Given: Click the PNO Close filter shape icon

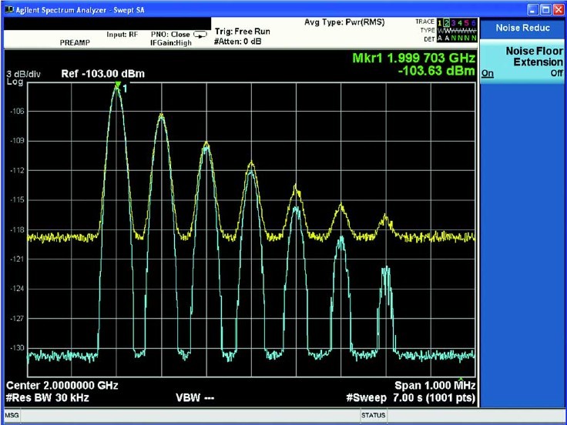Looking at the screenshot, I should (x=200, y=35).
